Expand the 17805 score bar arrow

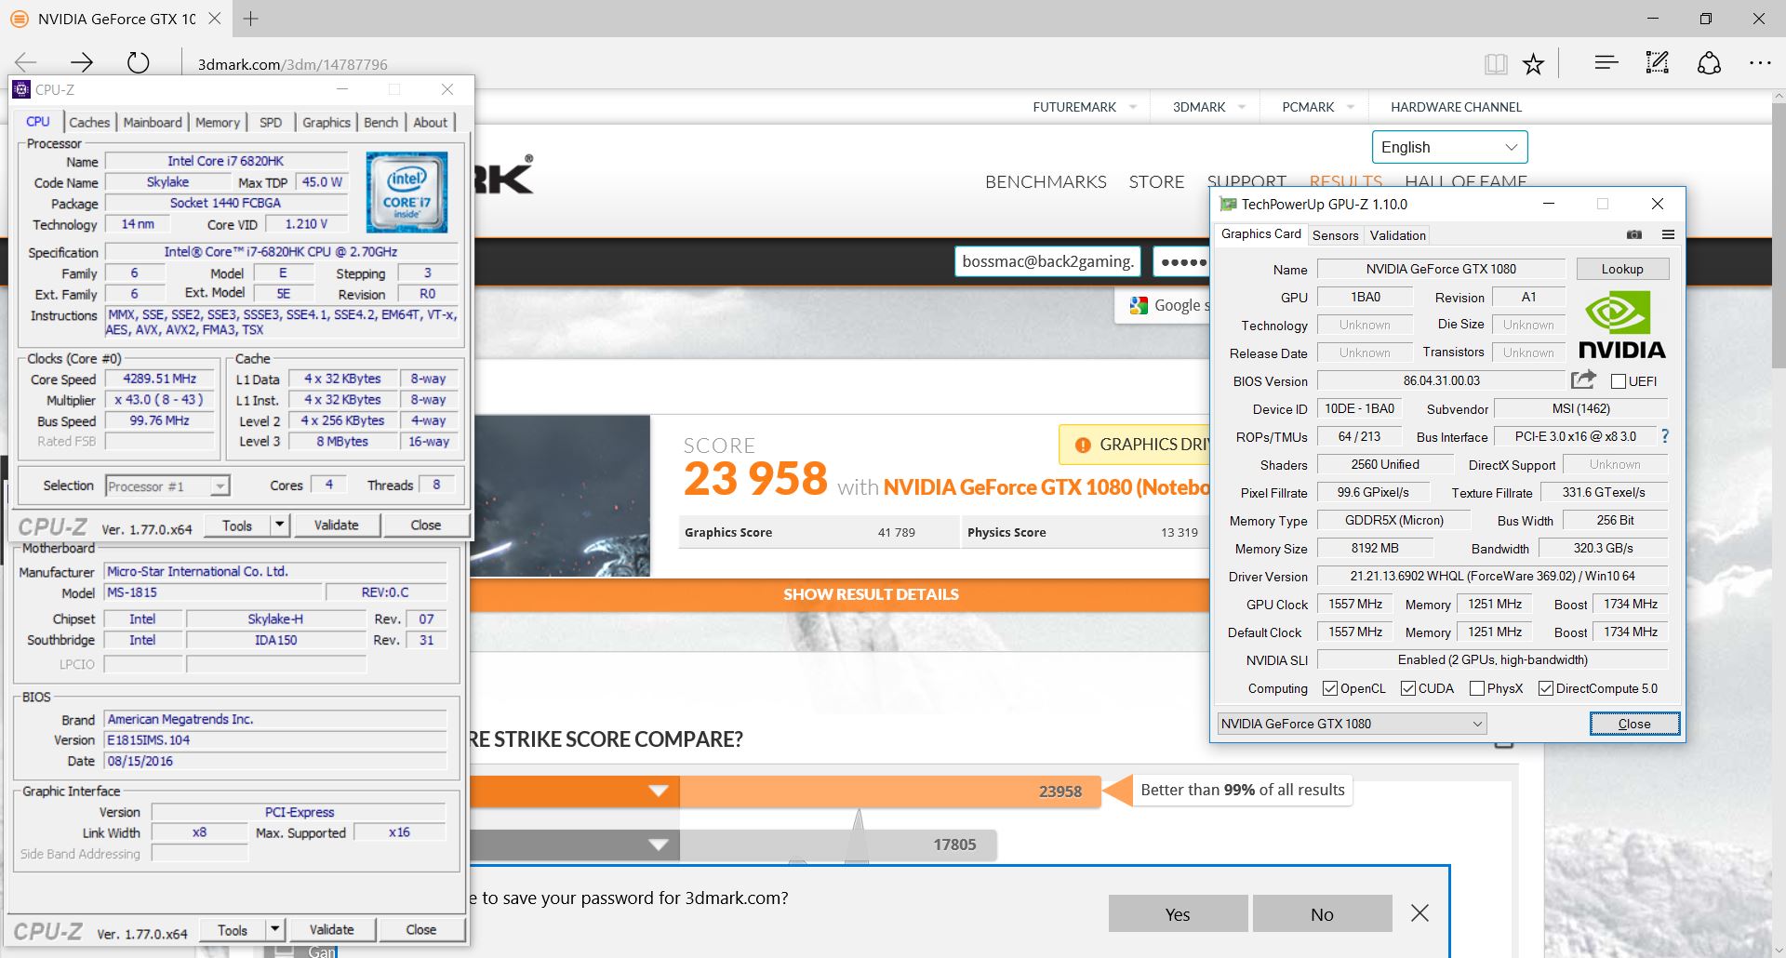(659, 845)
